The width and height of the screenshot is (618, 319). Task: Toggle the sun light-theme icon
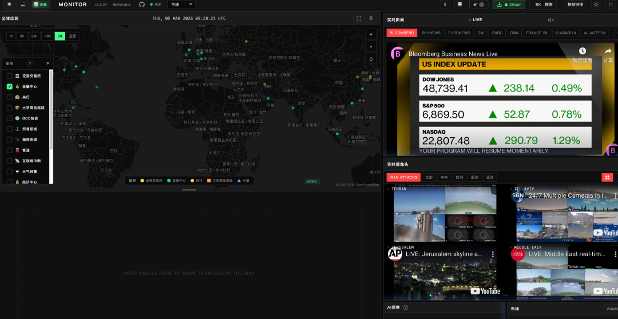pyautogui.click(x=596, y=5)
